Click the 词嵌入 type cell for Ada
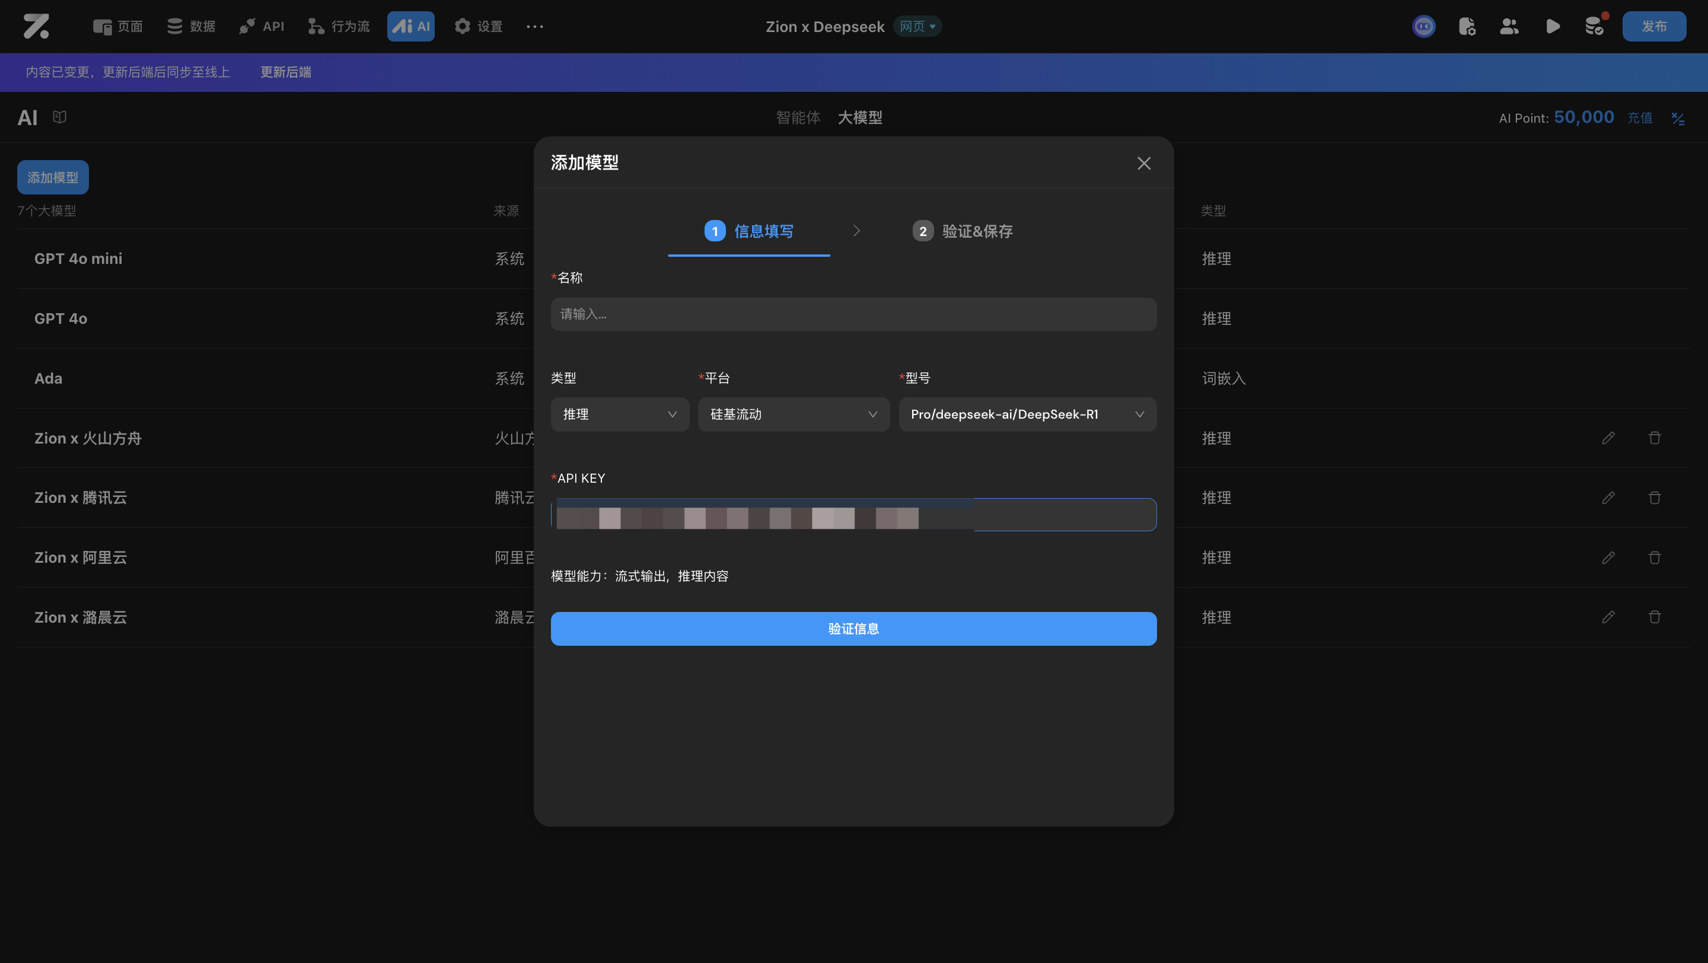This screenshot has width=1708, height=963. (1224, 378)
